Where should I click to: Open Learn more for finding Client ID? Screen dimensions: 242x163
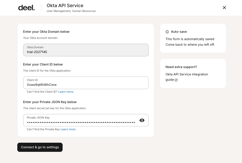[x=66, y=92]
